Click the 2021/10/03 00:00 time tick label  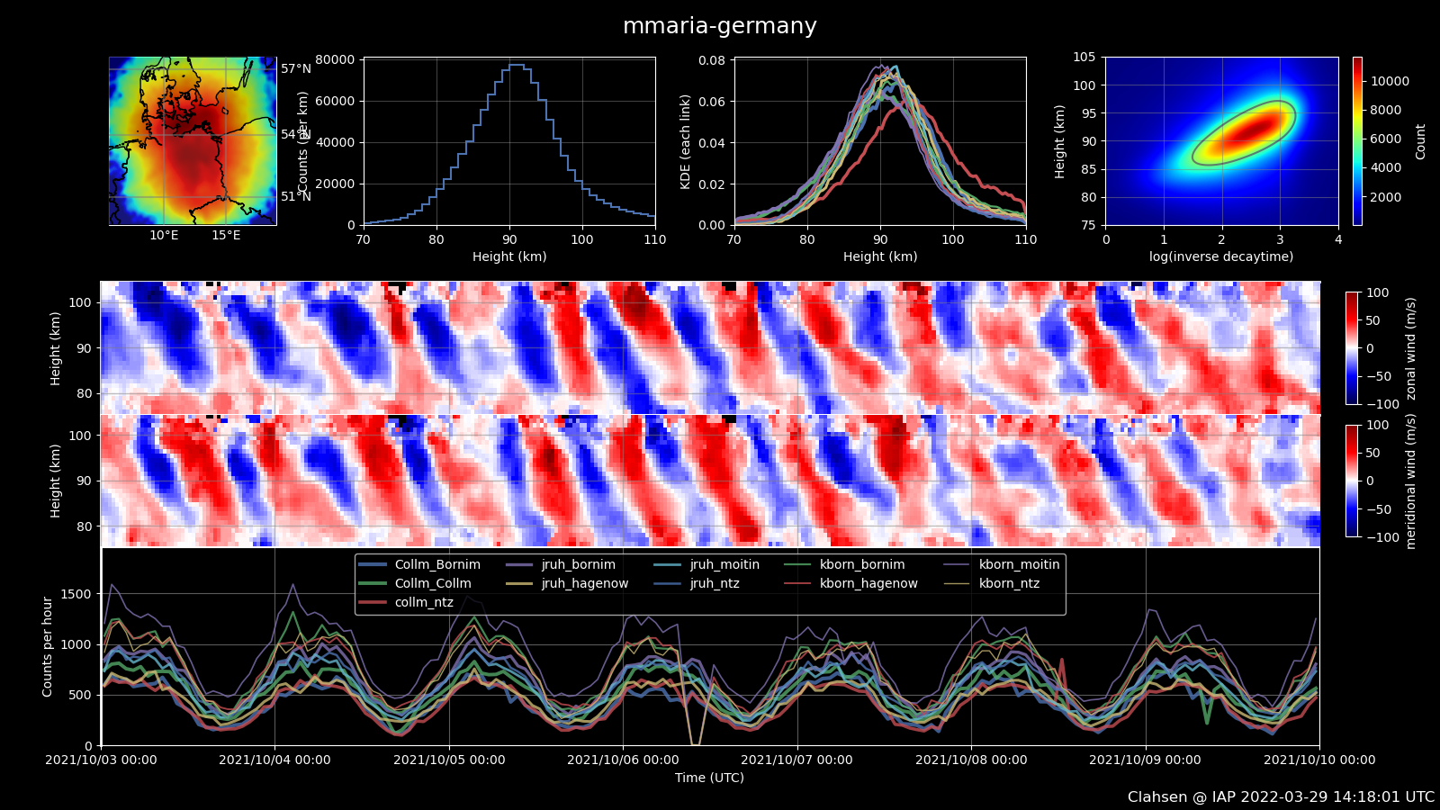[x=101, y=760]
